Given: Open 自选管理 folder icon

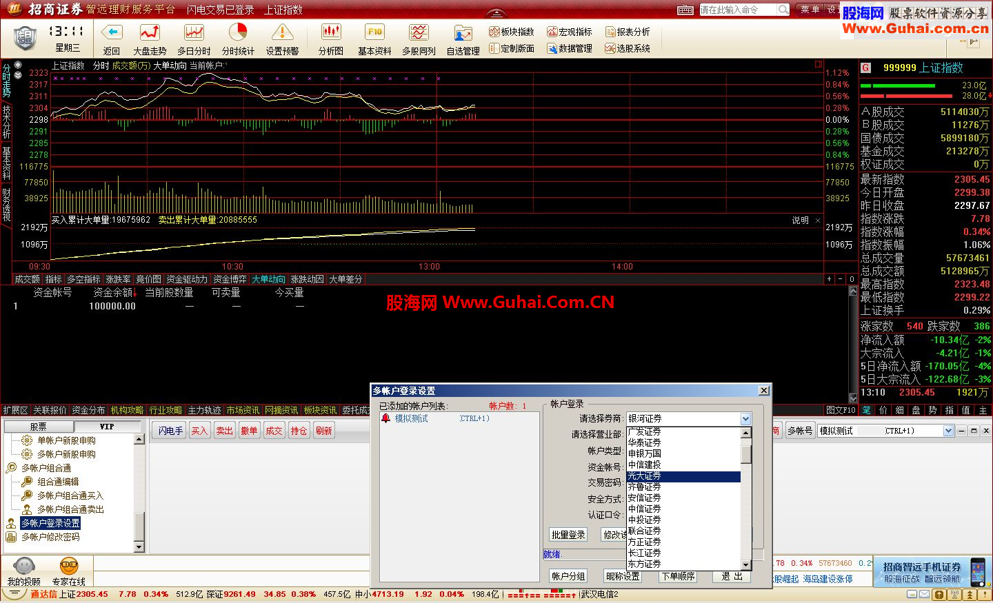Looking at the screenshot, I should [x=463, y=33].
